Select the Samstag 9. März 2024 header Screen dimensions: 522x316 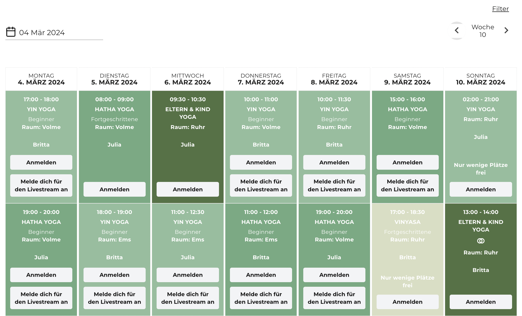[x=407, y=79]
